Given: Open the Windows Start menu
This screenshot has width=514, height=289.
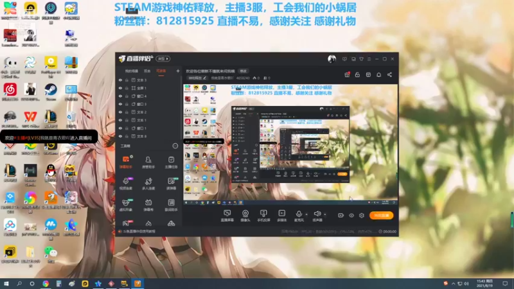Looking at the screenshot, I should 6,284.
